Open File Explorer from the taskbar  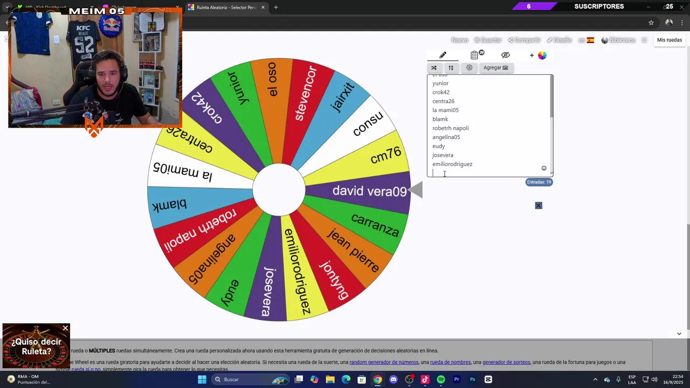(330, 379)
